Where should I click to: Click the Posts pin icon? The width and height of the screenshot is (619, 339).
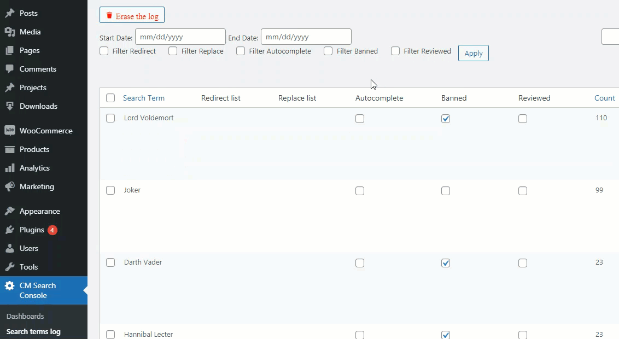(x=10, y=13)
